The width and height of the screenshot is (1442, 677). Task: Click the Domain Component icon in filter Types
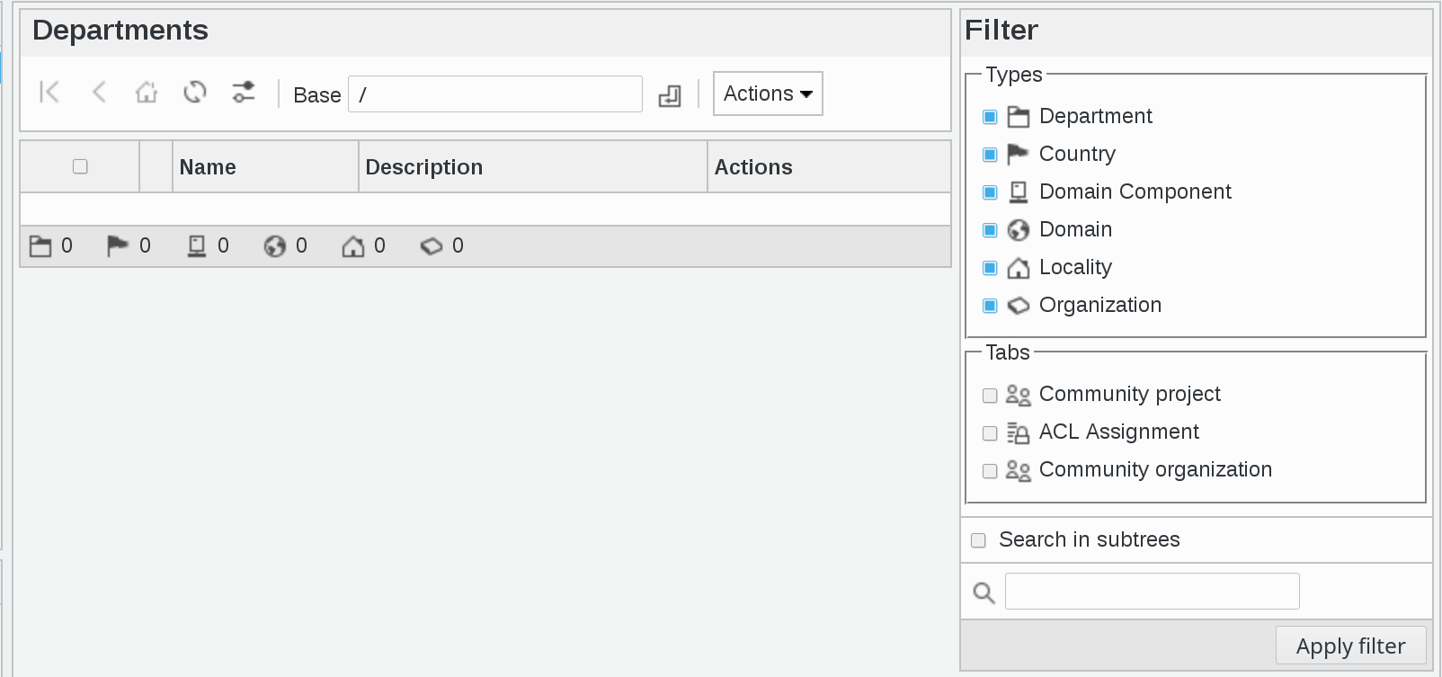[x=1018, y=192]
